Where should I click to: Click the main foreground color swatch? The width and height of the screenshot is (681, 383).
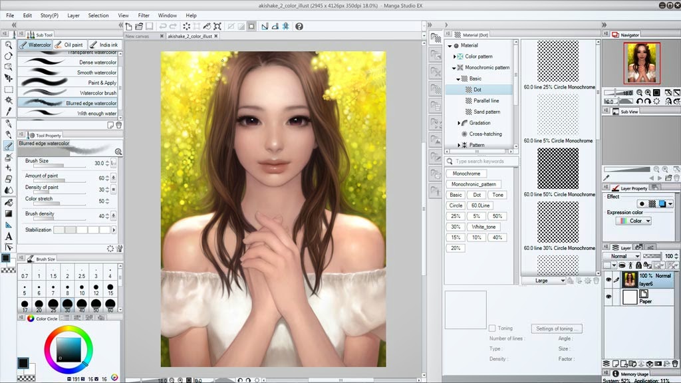click(x=23, y=362)
